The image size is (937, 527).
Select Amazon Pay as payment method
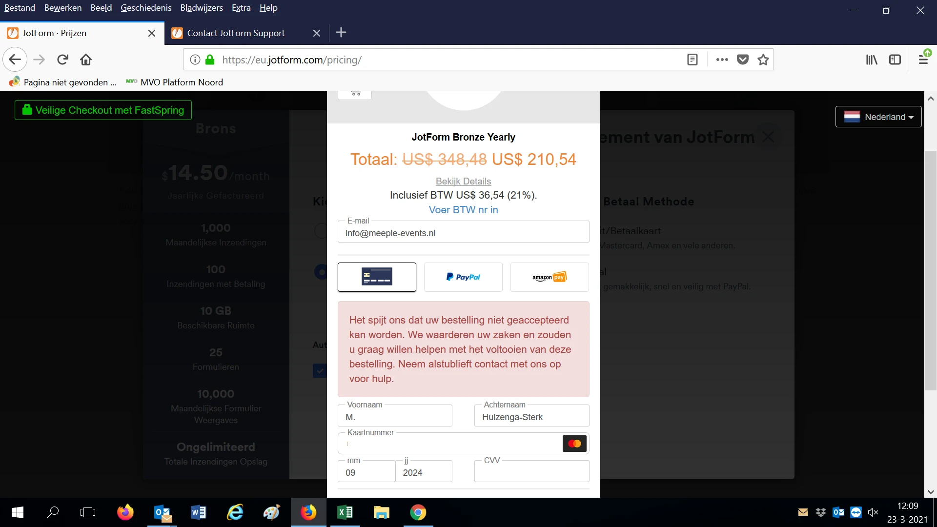point(549,277)
